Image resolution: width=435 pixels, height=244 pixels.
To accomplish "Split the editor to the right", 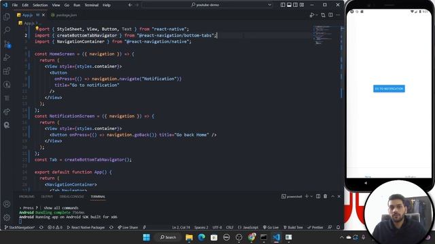I will point(331,15).
